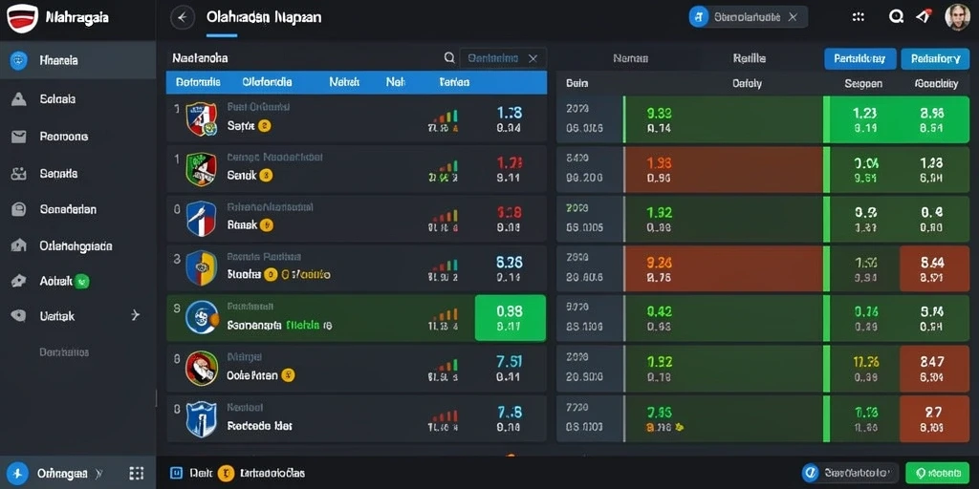Click the blue avatar in top search chip
979x489 pixels.
[x=699, y=17]
